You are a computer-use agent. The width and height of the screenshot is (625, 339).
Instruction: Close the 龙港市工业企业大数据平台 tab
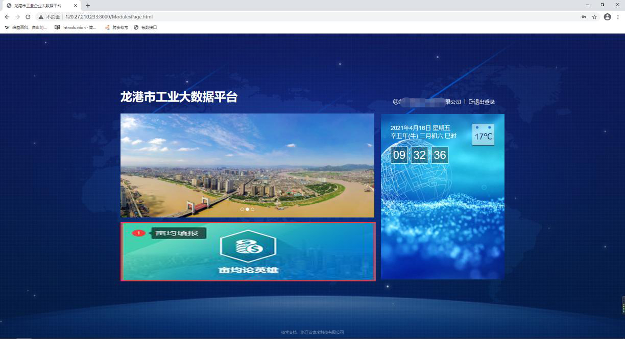[76, 5]
